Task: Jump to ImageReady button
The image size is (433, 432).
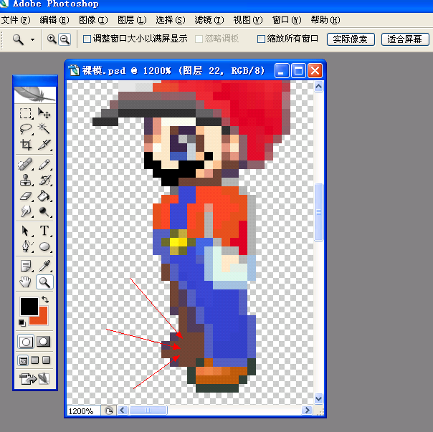Action: click(34, 378)
